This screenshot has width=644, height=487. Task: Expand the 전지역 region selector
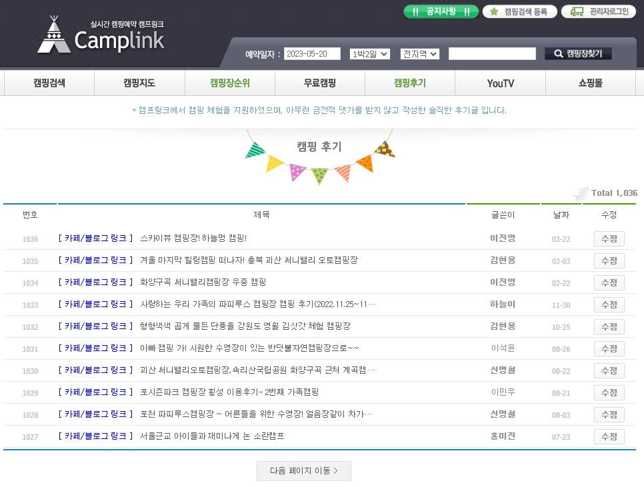coord(419,55)
